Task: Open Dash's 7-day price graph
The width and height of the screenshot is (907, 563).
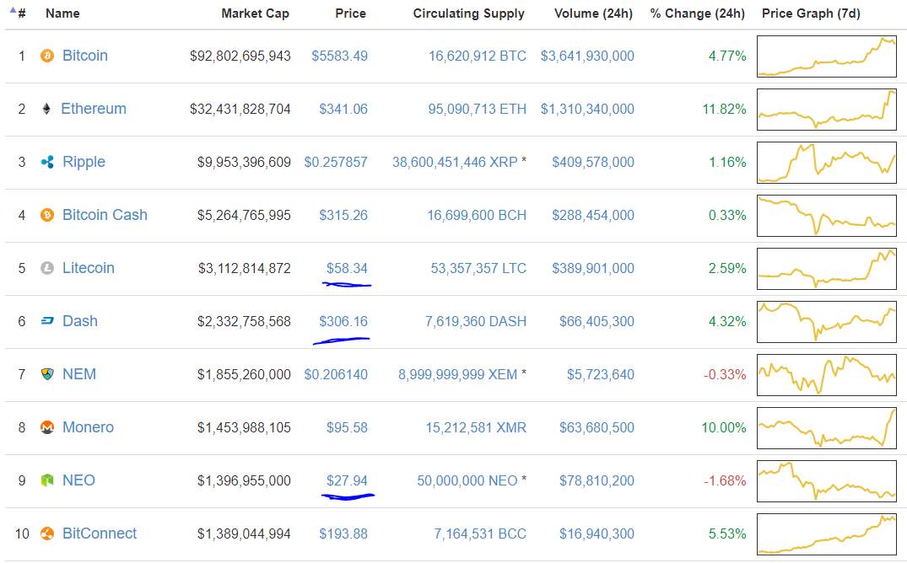Action: point(827,321)
